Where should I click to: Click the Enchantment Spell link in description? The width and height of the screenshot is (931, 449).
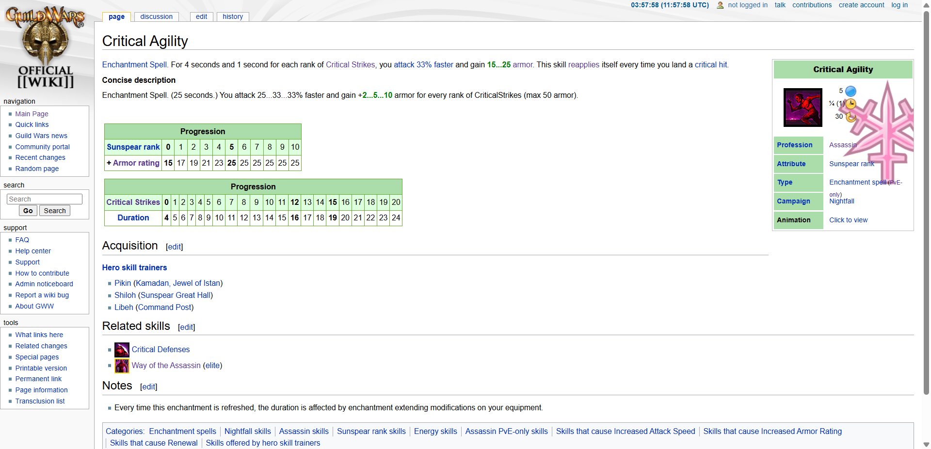click(x=134, y=64)
